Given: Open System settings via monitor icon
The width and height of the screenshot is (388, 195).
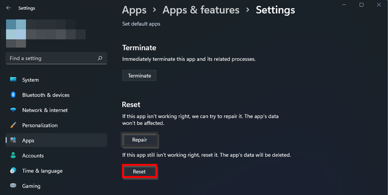Looking at the screenshot, I should pyautogui.click(x=13, y=80).
